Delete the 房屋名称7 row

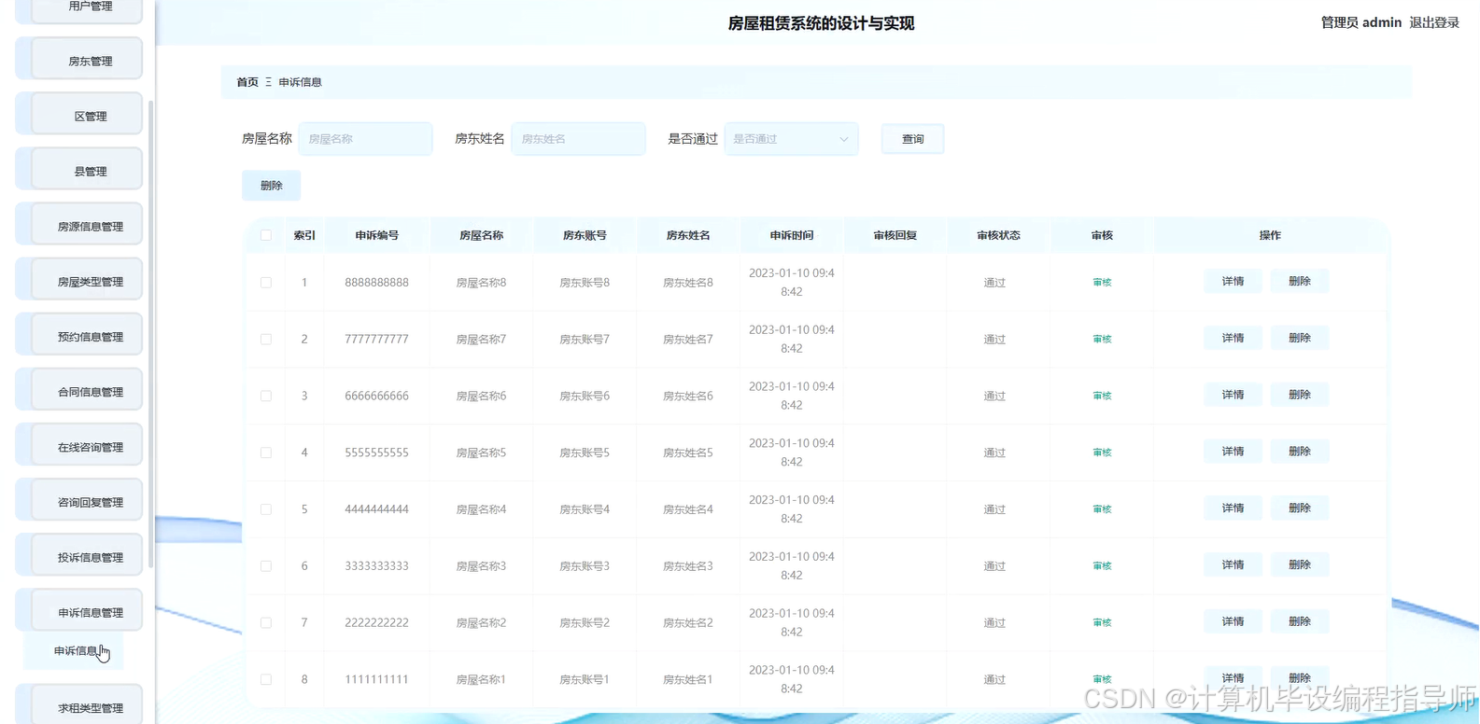point(1299,338)
